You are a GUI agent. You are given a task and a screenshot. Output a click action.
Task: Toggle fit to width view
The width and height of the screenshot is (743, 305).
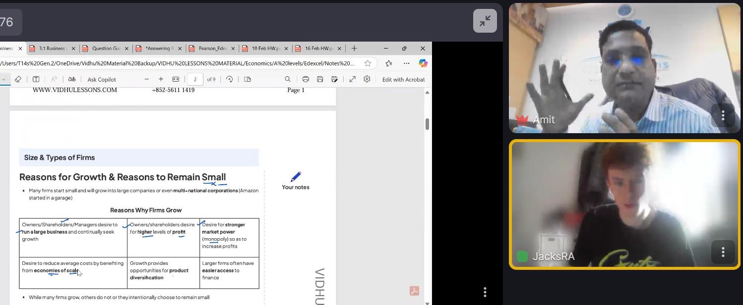[x=176, y=79]
